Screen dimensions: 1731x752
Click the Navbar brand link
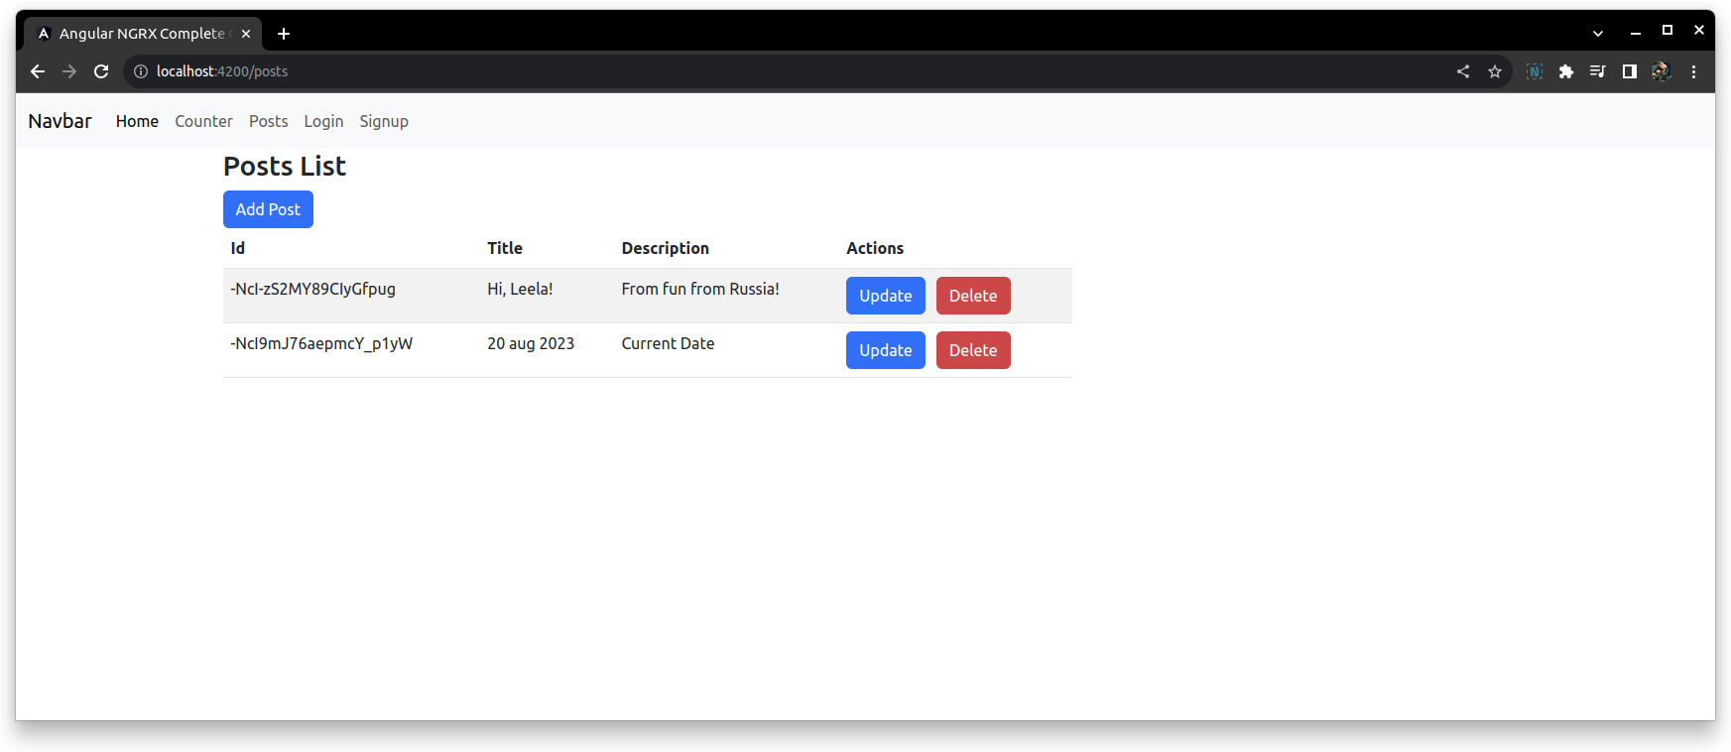(60, 121)
